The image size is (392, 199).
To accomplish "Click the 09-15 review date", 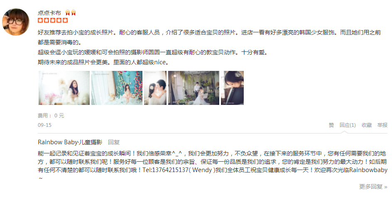I will [x=44, y=125].
